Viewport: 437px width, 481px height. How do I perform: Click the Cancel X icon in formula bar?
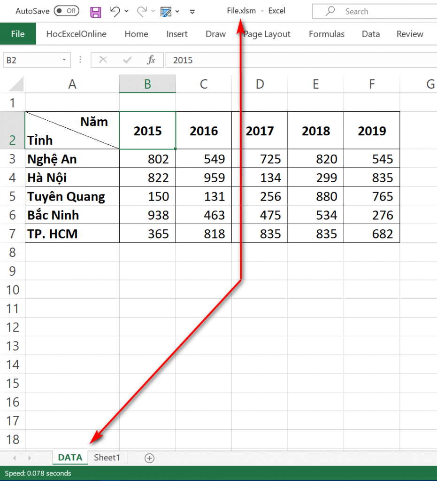103,60
